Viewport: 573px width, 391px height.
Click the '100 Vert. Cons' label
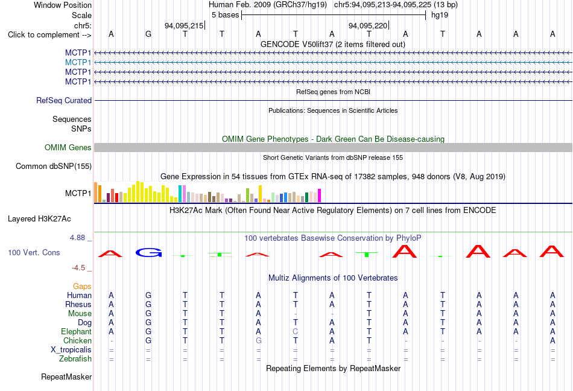[34, 252]
